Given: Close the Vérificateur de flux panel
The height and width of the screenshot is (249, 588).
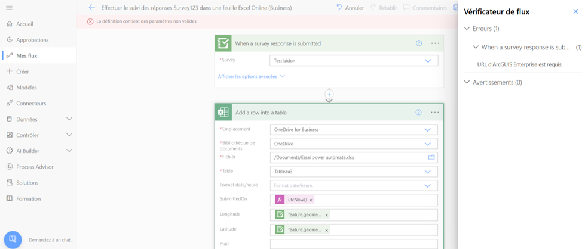Looking at the screenshot, I should (575, 11).
